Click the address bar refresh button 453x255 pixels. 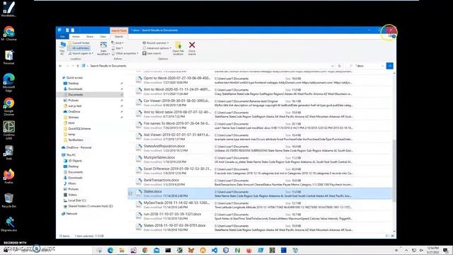point(340,66)
